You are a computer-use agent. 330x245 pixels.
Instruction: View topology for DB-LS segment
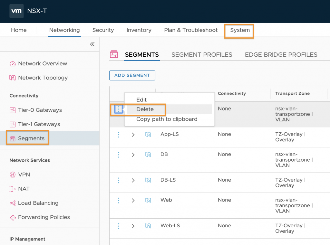click(148, 180)
